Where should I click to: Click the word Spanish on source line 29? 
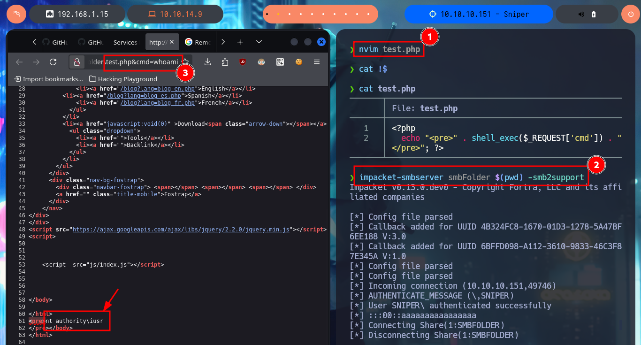click(x=200, y=95)
